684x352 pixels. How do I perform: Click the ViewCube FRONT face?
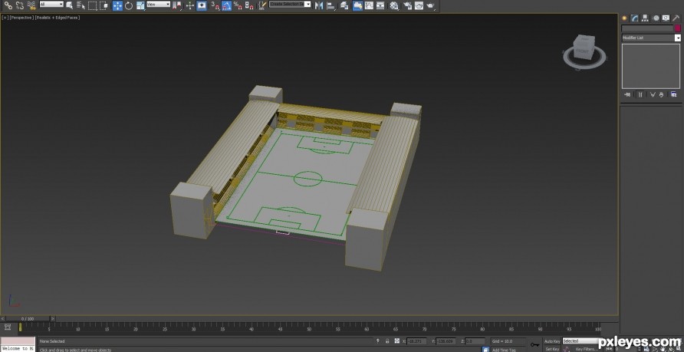click(582, 51)
